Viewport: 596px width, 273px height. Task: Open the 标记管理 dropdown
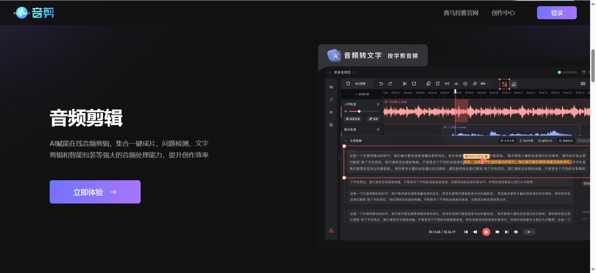point(362,84)
